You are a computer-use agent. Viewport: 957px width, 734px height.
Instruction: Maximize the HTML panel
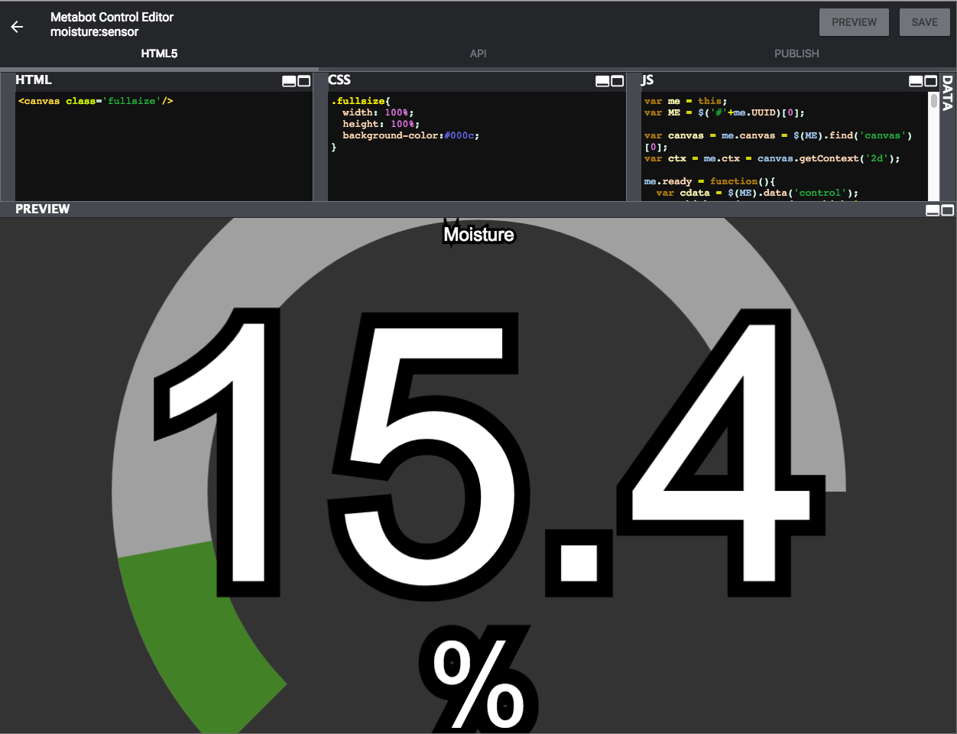[304, 81]
